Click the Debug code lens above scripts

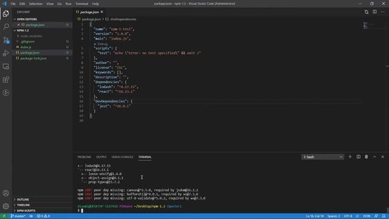pos(102,44)
